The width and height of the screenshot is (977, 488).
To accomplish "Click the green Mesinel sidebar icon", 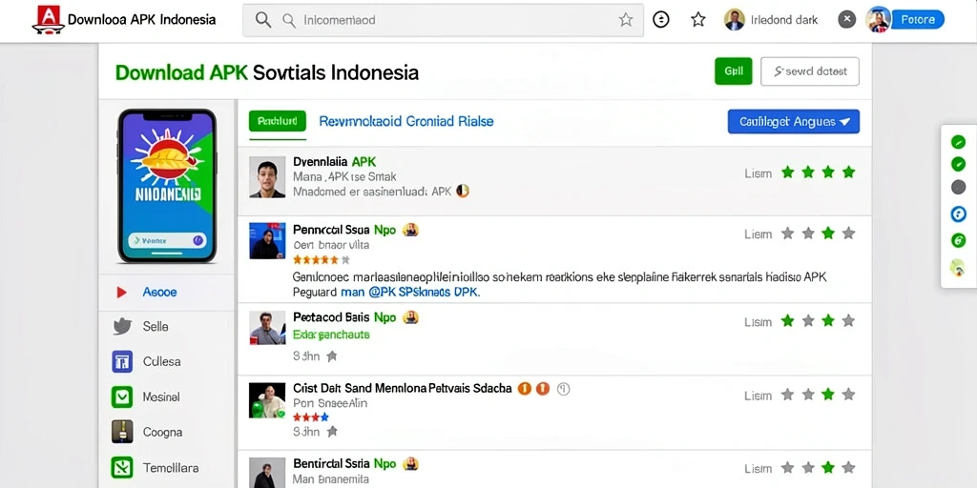I will pyautogui.click(x=122, y=396).
